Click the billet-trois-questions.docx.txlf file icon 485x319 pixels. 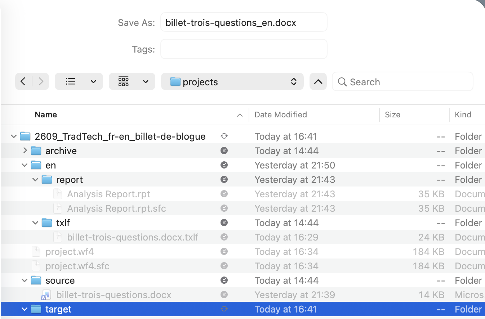pyautogui.click(x=58, y=237)
